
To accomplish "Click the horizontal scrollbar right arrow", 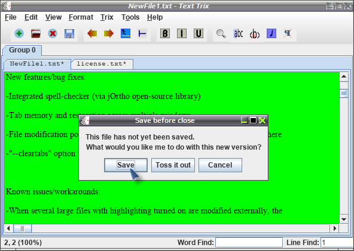I will click(x=335, y=228).
